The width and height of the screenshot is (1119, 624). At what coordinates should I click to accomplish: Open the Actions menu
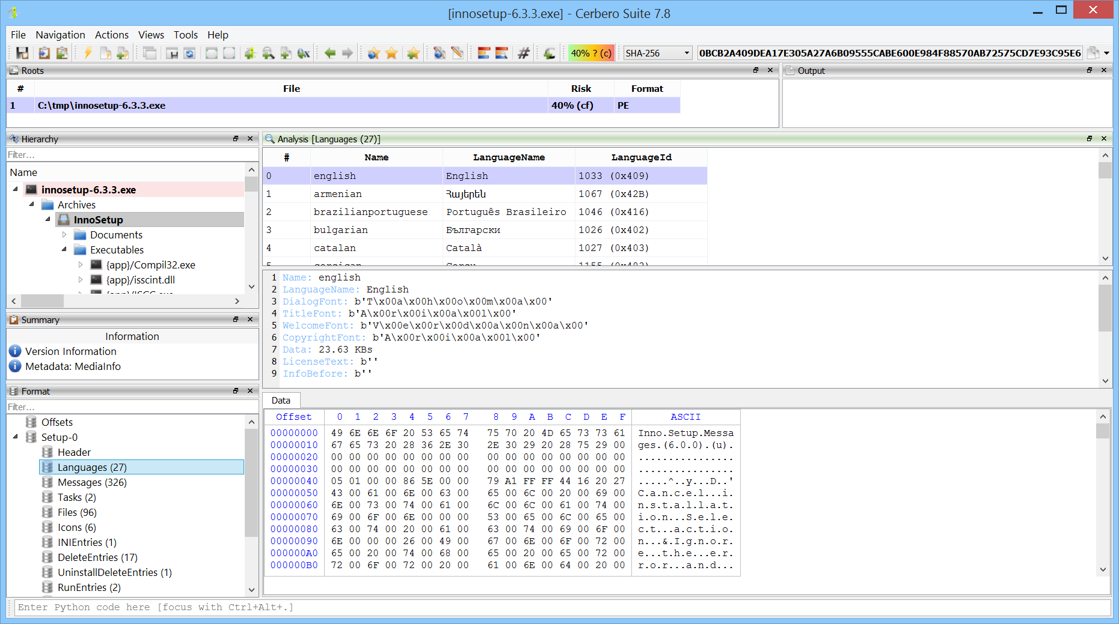[x=112, y=35]
